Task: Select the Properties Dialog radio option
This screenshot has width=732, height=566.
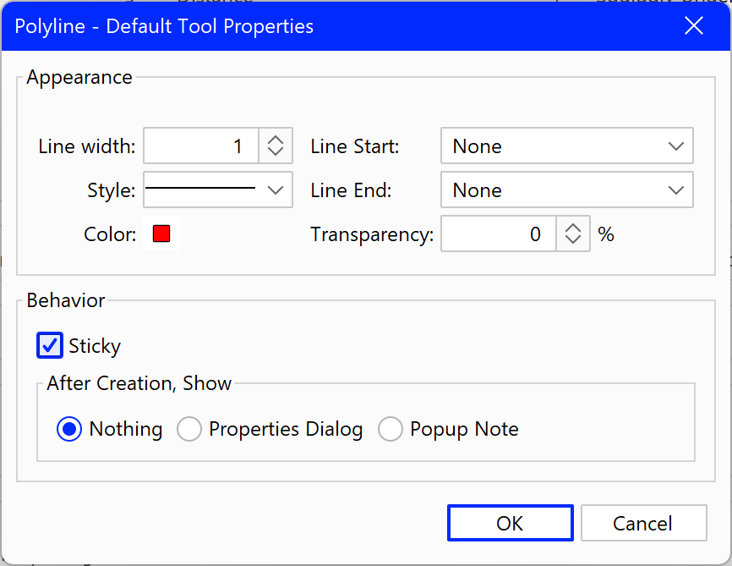Action: pos(189,429)
